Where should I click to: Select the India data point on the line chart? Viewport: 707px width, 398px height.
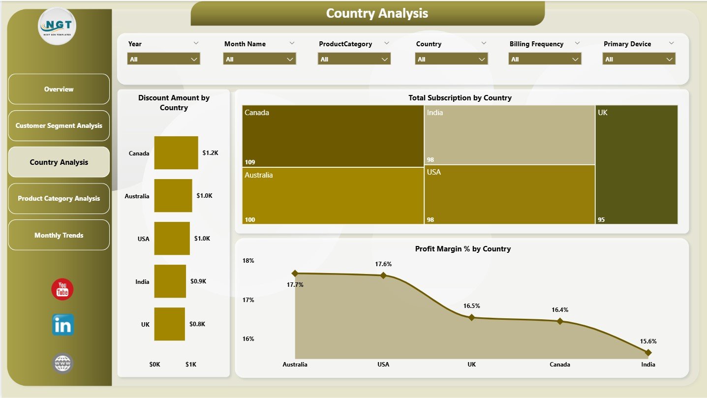(648, 352)
